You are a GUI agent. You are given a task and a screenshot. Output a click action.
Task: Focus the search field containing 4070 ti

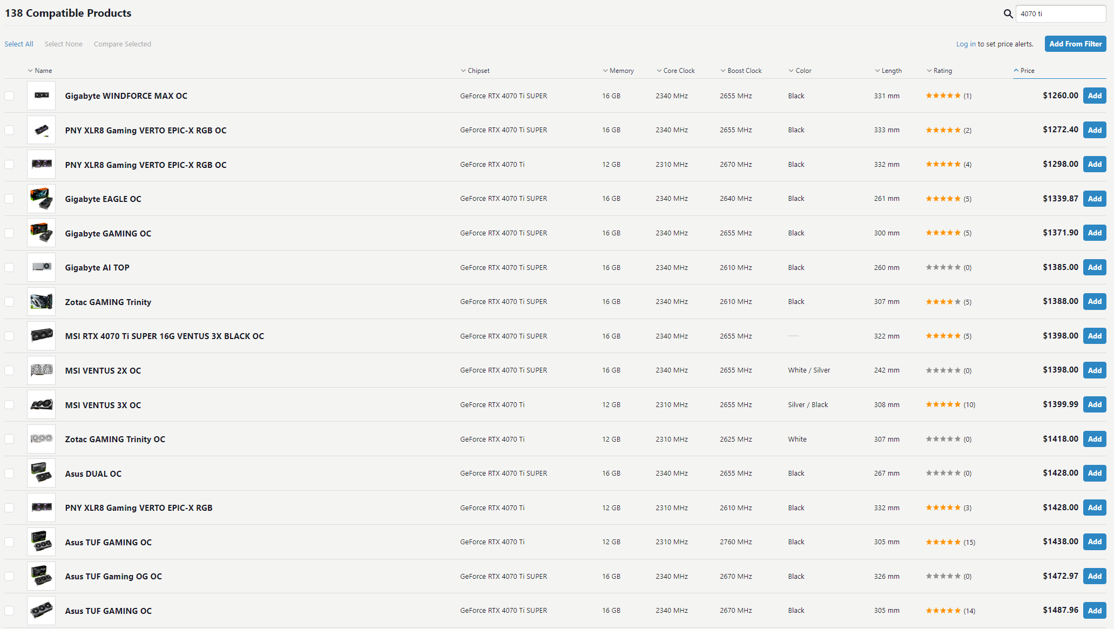1060,14
